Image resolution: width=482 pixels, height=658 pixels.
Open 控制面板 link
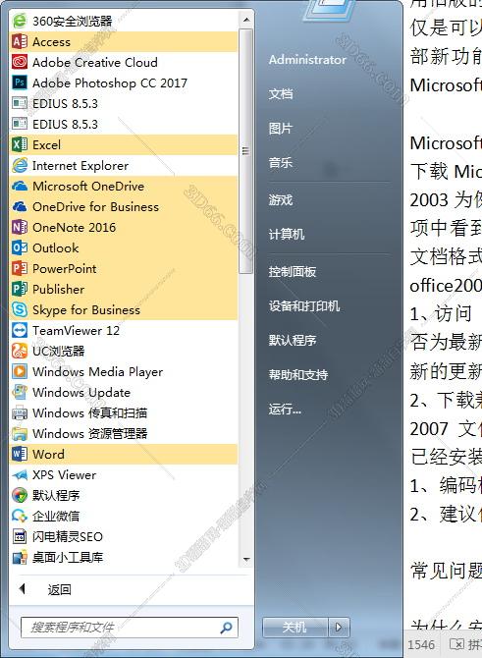[293, 271]
